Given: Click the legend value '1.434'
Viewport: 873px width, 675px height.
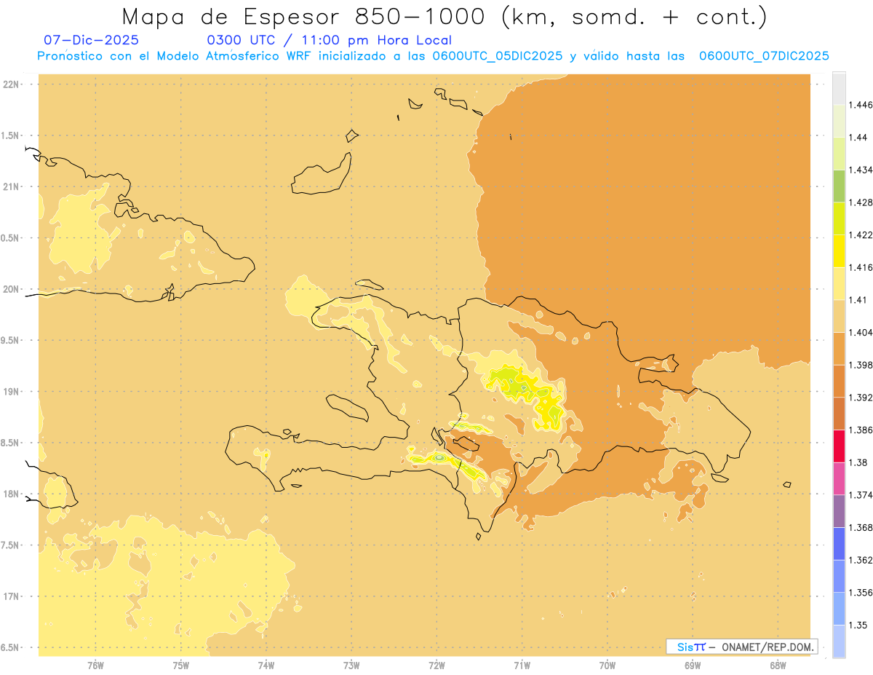Looking at the screenshot, I should pos(860,170).
